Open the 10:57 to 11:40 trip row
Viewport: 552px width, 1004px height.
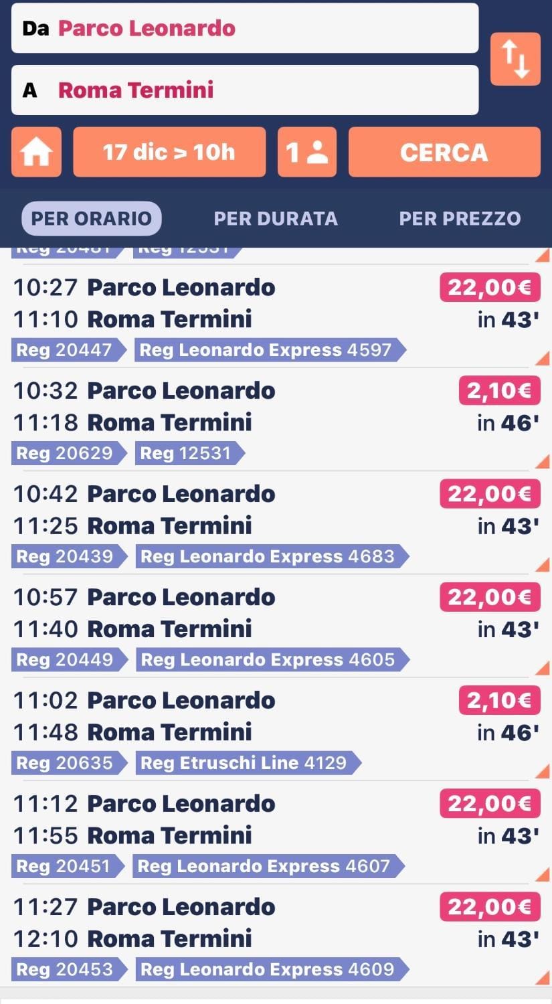pos(276,626)
